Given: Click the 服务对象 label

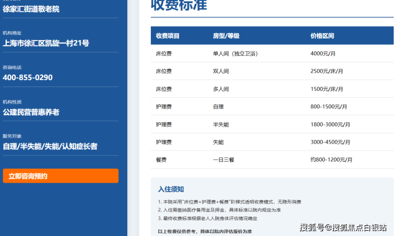Looking at the screenshot, I should 12,136.
